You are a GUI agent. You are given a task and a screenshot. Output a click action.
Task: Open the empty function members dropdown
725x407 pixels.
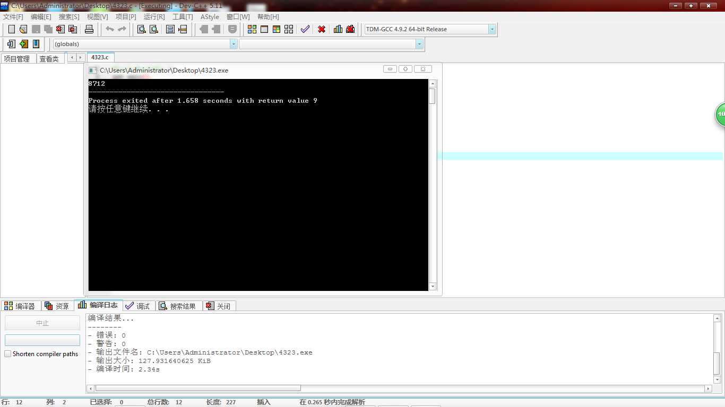[x=419, y=44]
